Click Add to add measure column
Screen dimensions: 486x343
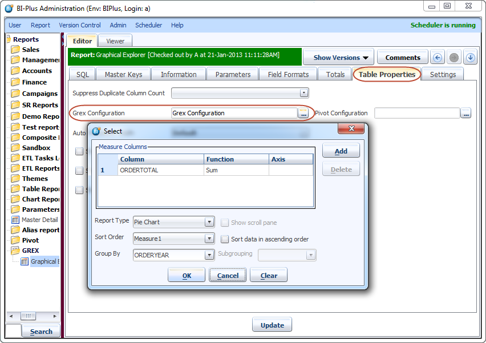coord(341,151)
